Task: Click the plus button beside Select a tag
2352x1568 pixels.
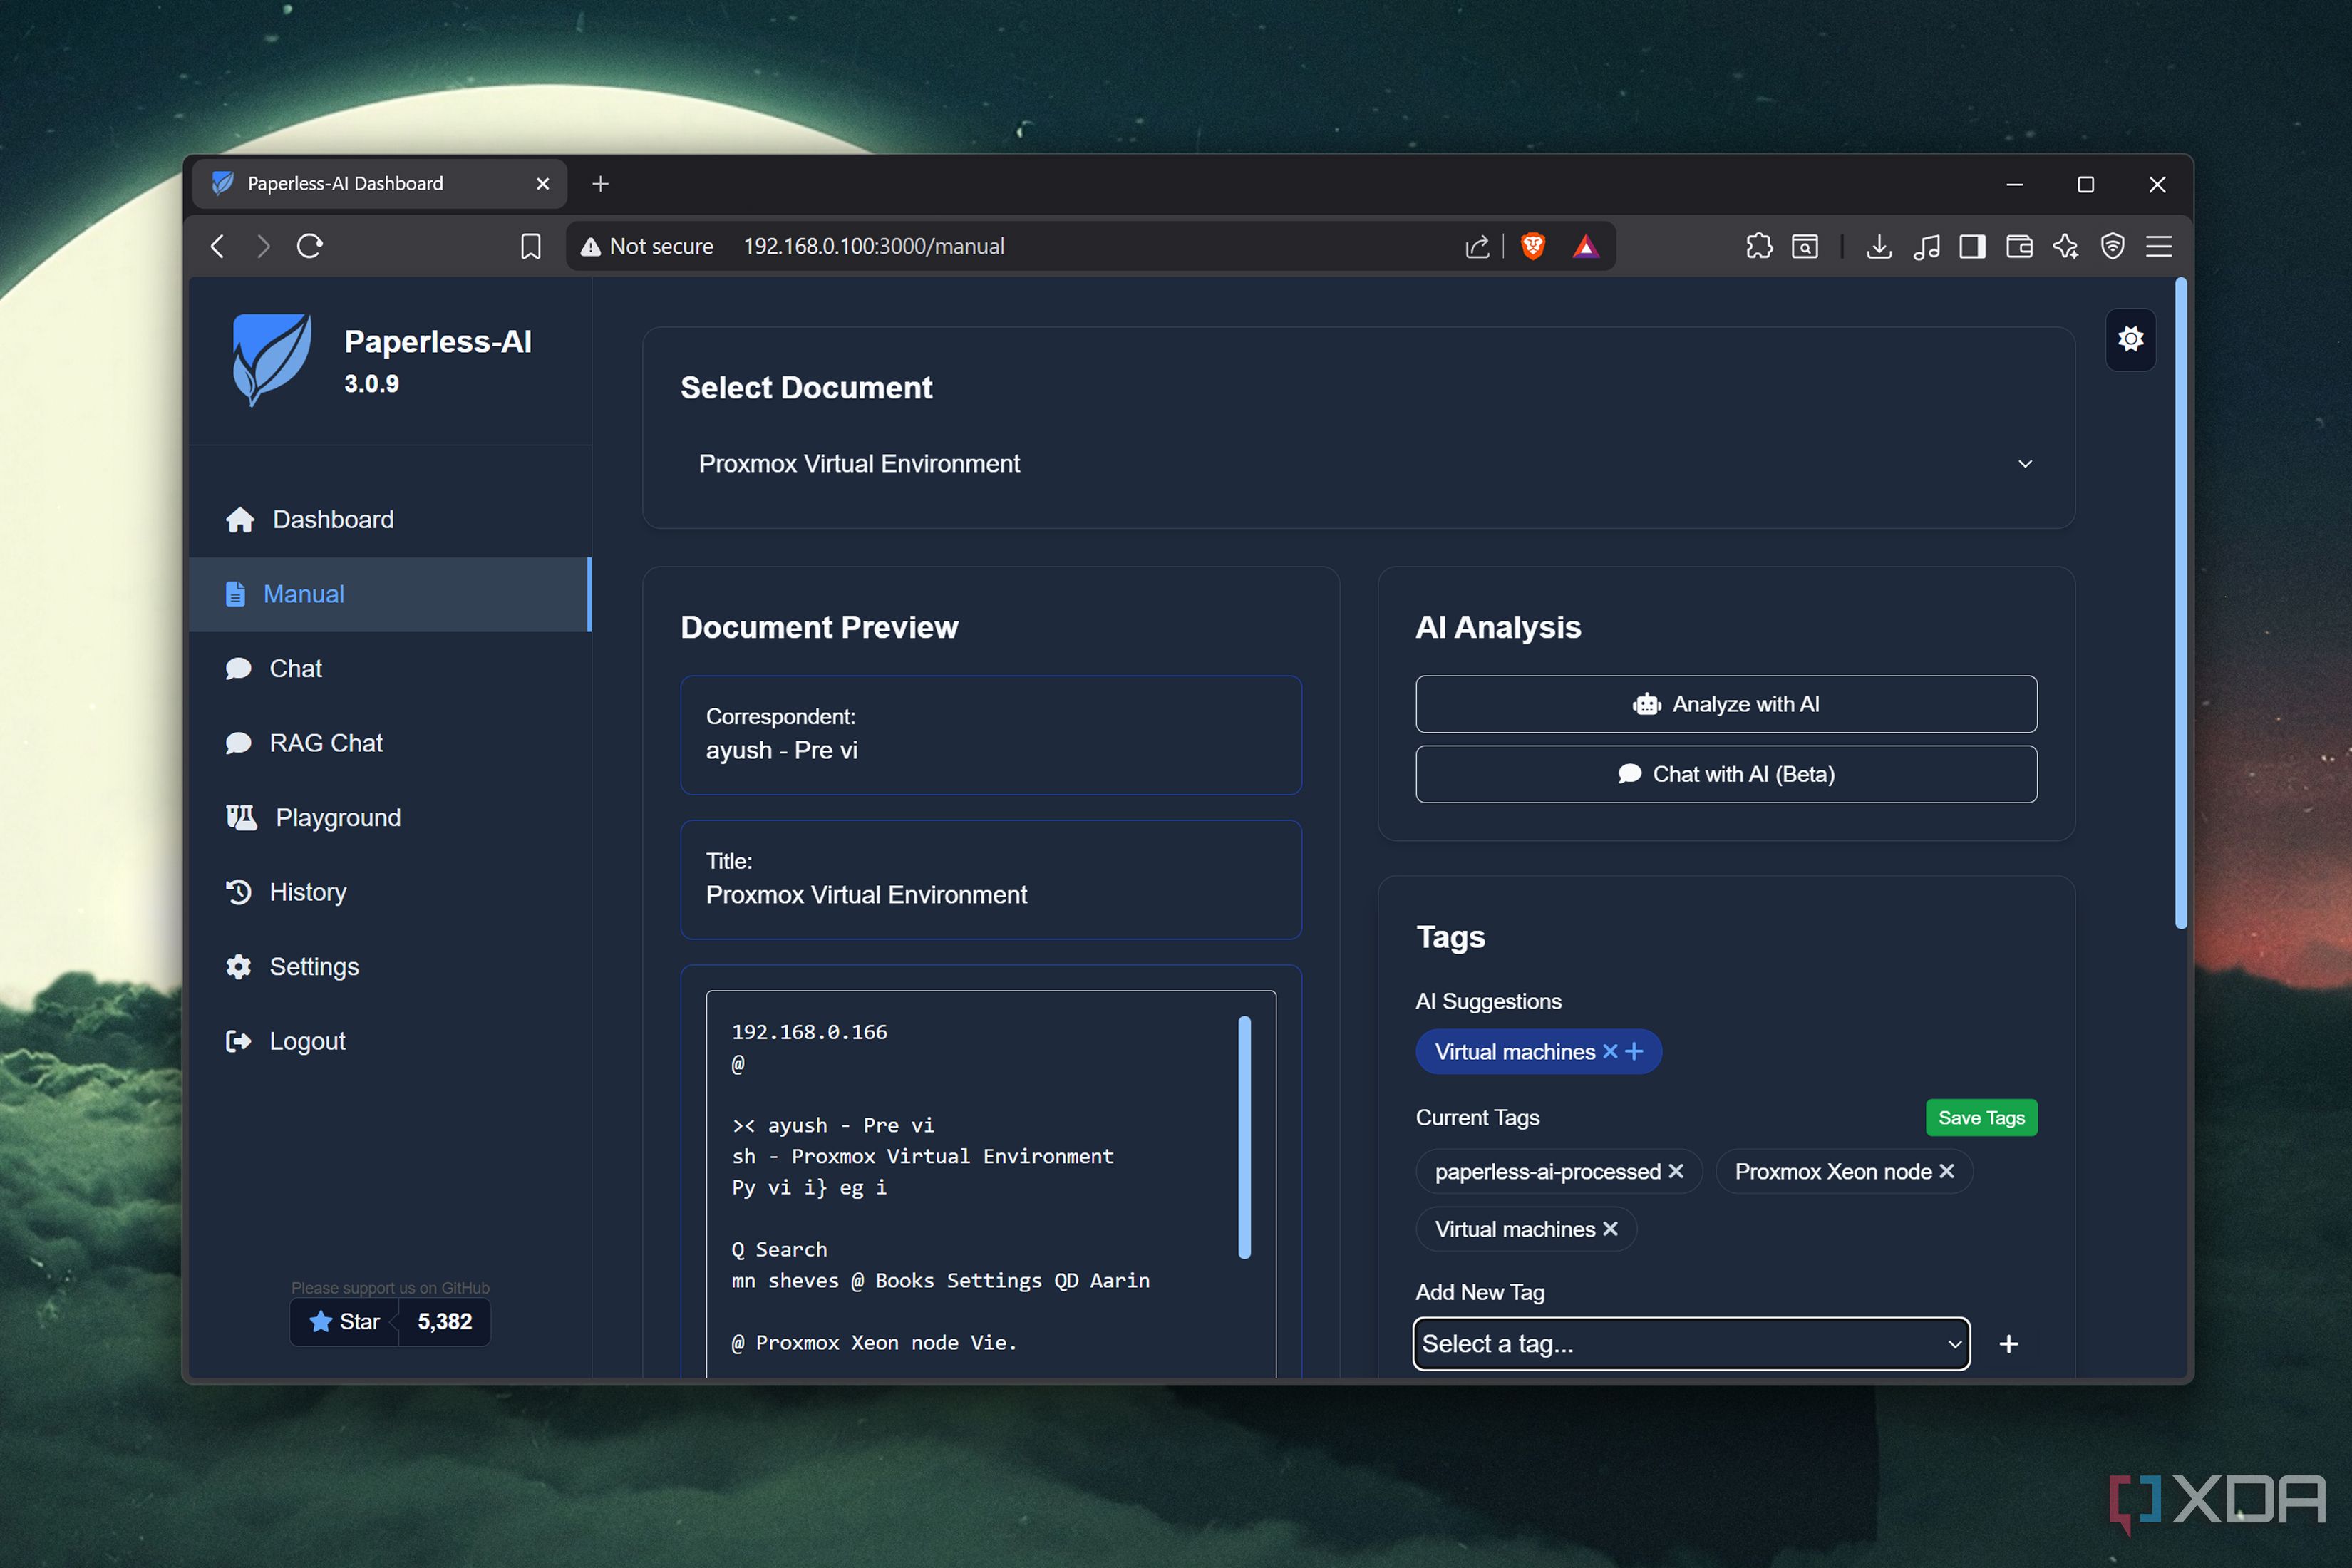Action: pos(2009,1344)
